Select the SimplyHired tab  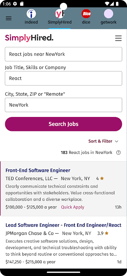pos(60,17)
